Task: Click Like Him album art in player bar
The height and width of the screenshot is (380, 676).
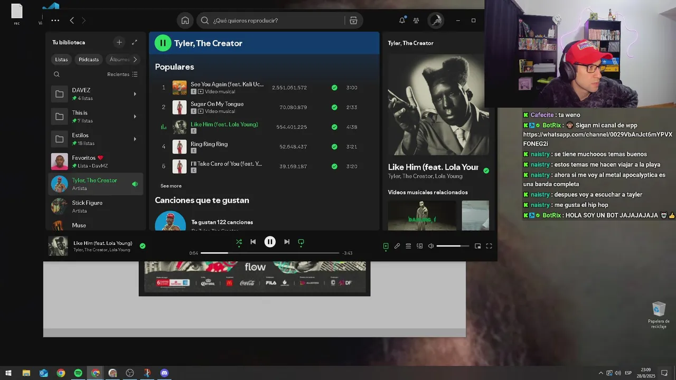Action: pyautogui.click(x=58, y=246)
